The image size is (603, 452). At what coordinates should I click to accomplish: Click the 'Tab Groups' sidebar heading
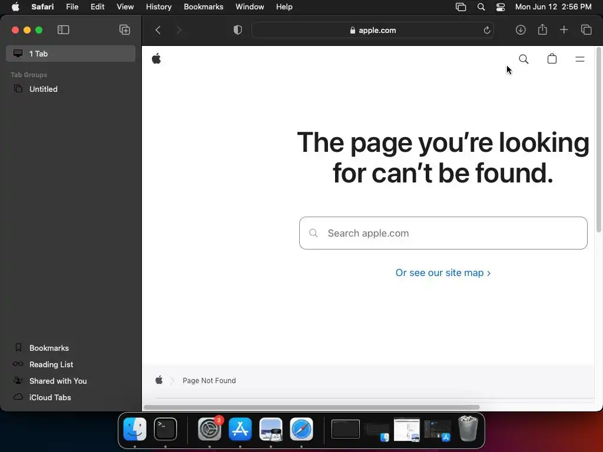coord(29,75)
